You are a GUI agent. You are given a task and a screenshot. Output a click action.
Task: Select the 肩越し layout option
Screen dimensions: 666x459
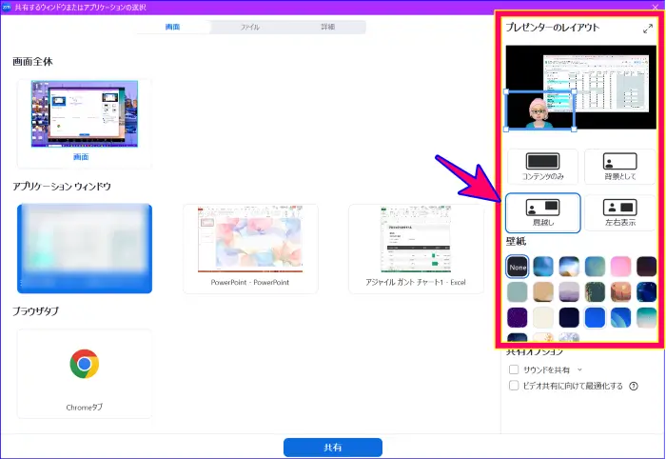543,211
